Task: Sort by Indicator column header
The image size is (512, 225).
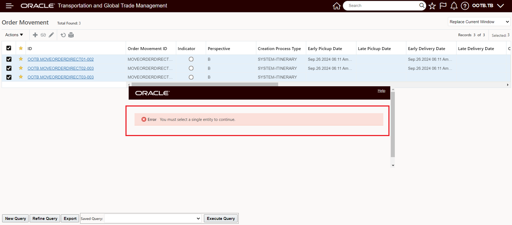Action: [187, 48]
